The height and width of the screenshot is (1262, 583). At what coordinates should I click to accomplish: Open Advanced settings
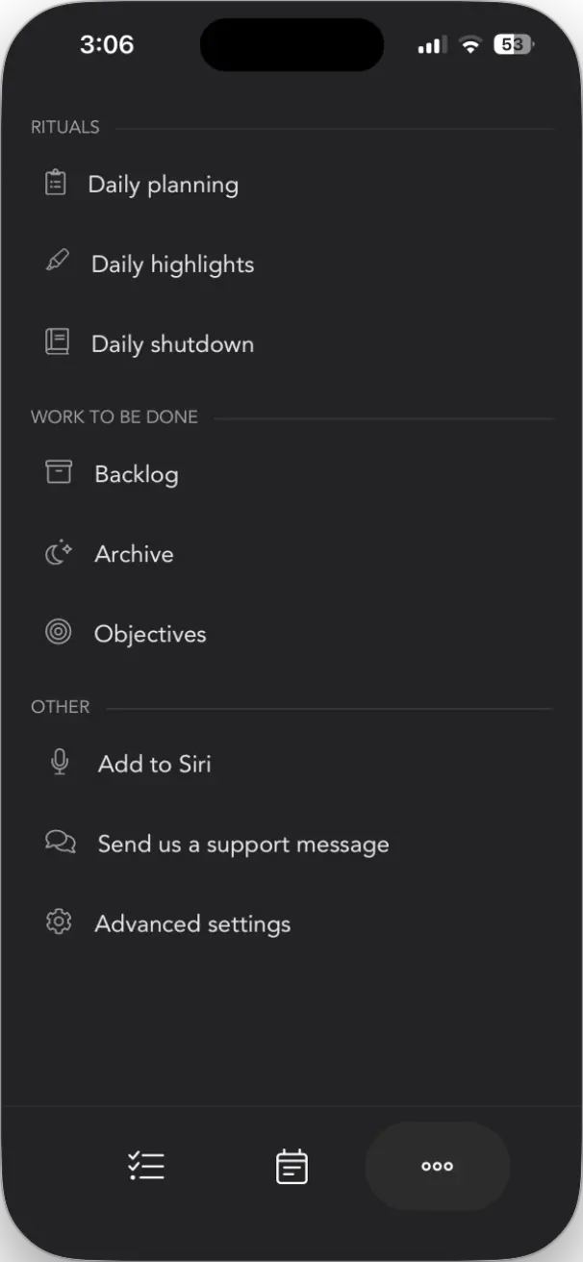[191, 923]
